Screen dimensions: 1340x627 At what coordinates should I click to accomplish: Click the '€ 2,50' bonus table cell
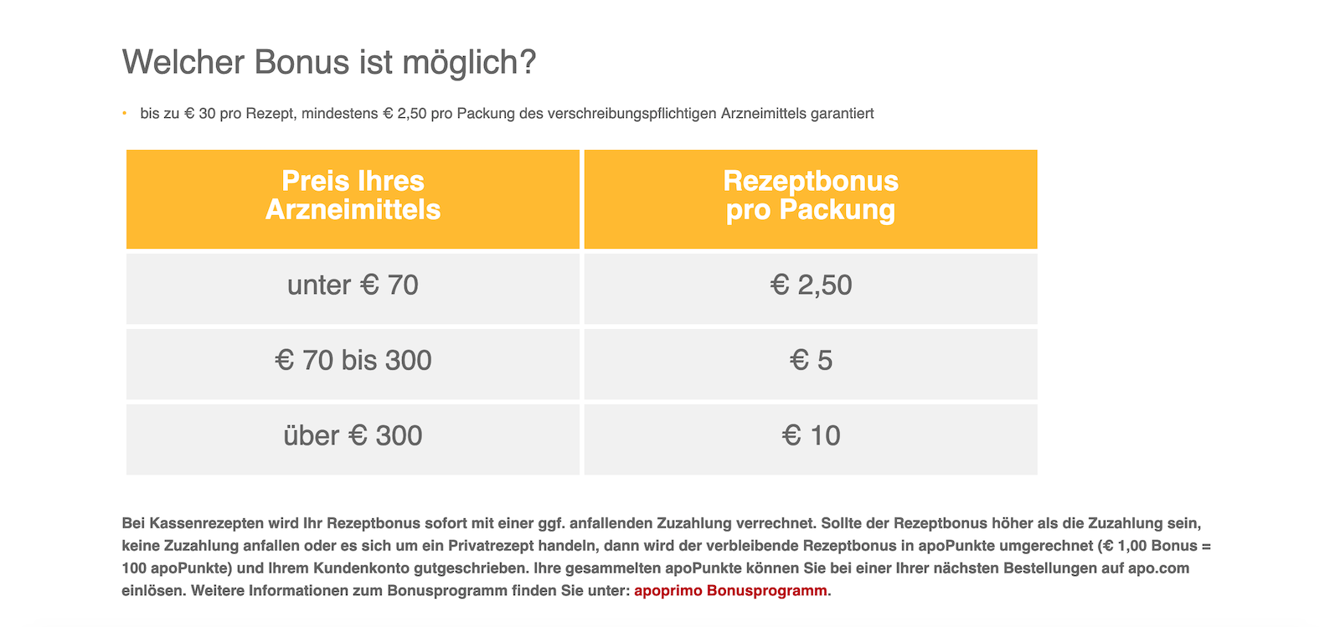coord(810,285)
